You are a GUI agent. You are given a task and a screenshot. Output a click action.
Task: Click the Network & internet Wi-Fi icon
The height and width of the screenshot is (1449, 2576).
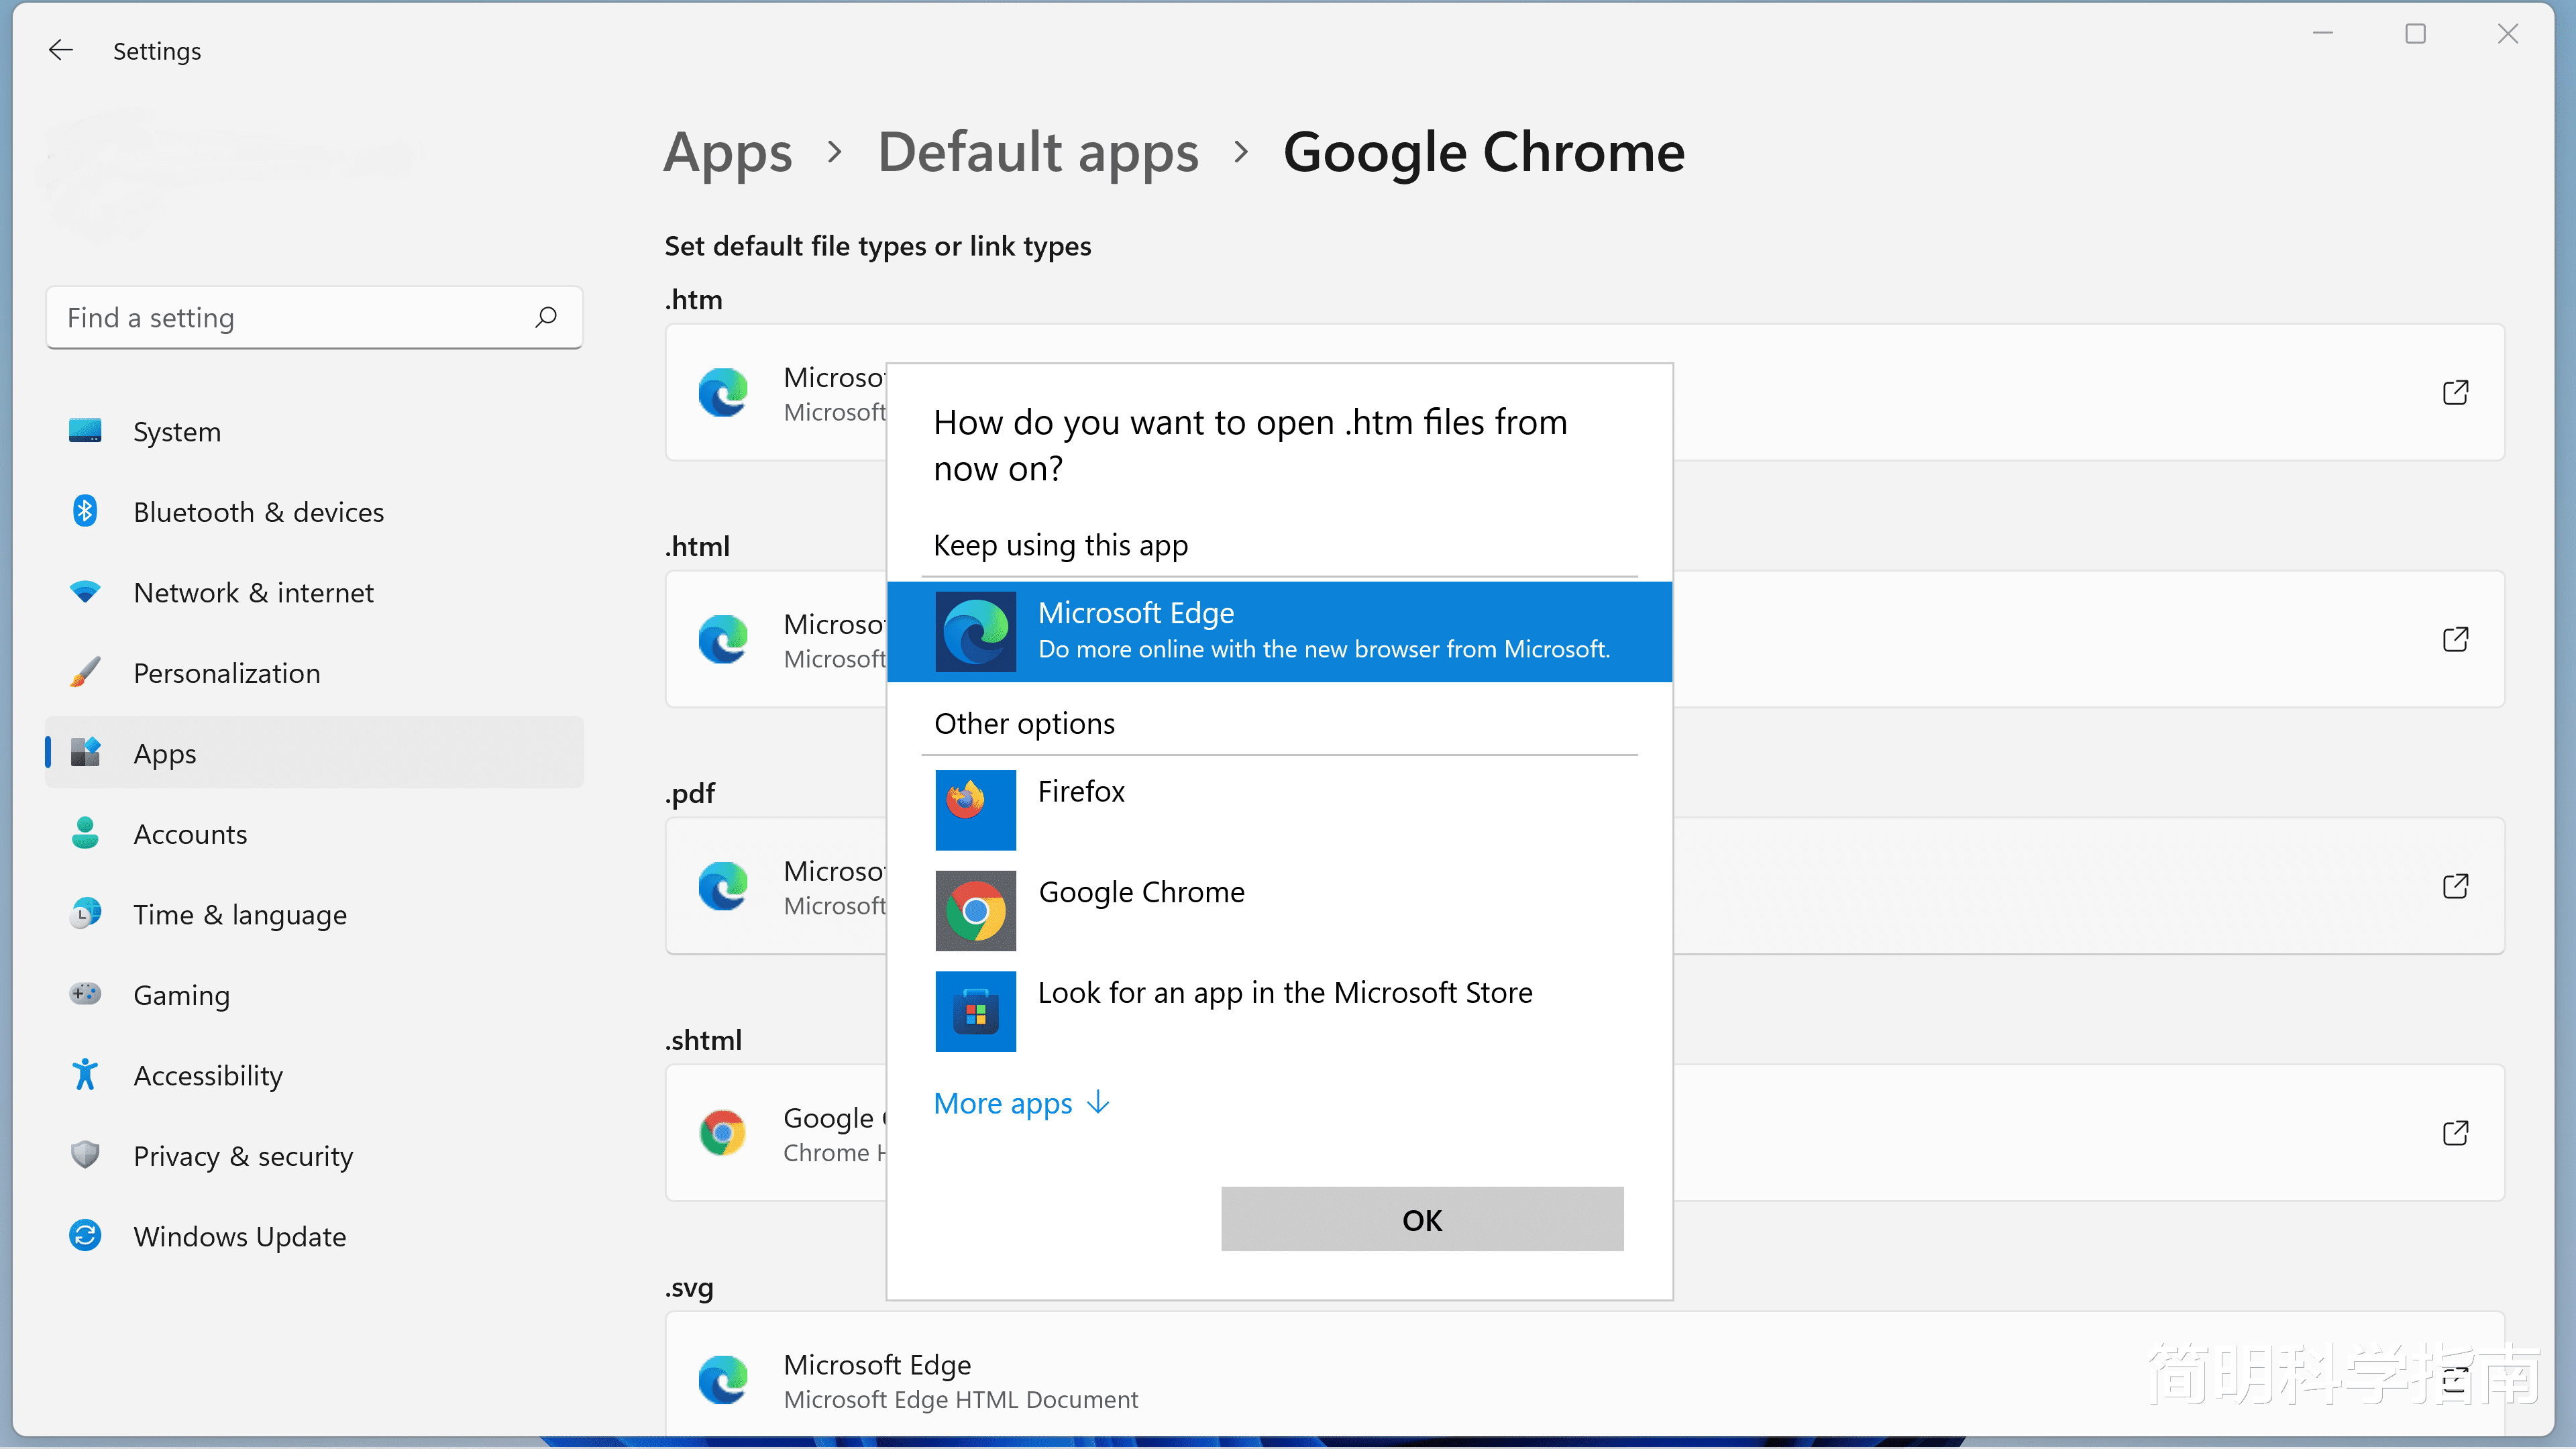click(85, 592)
